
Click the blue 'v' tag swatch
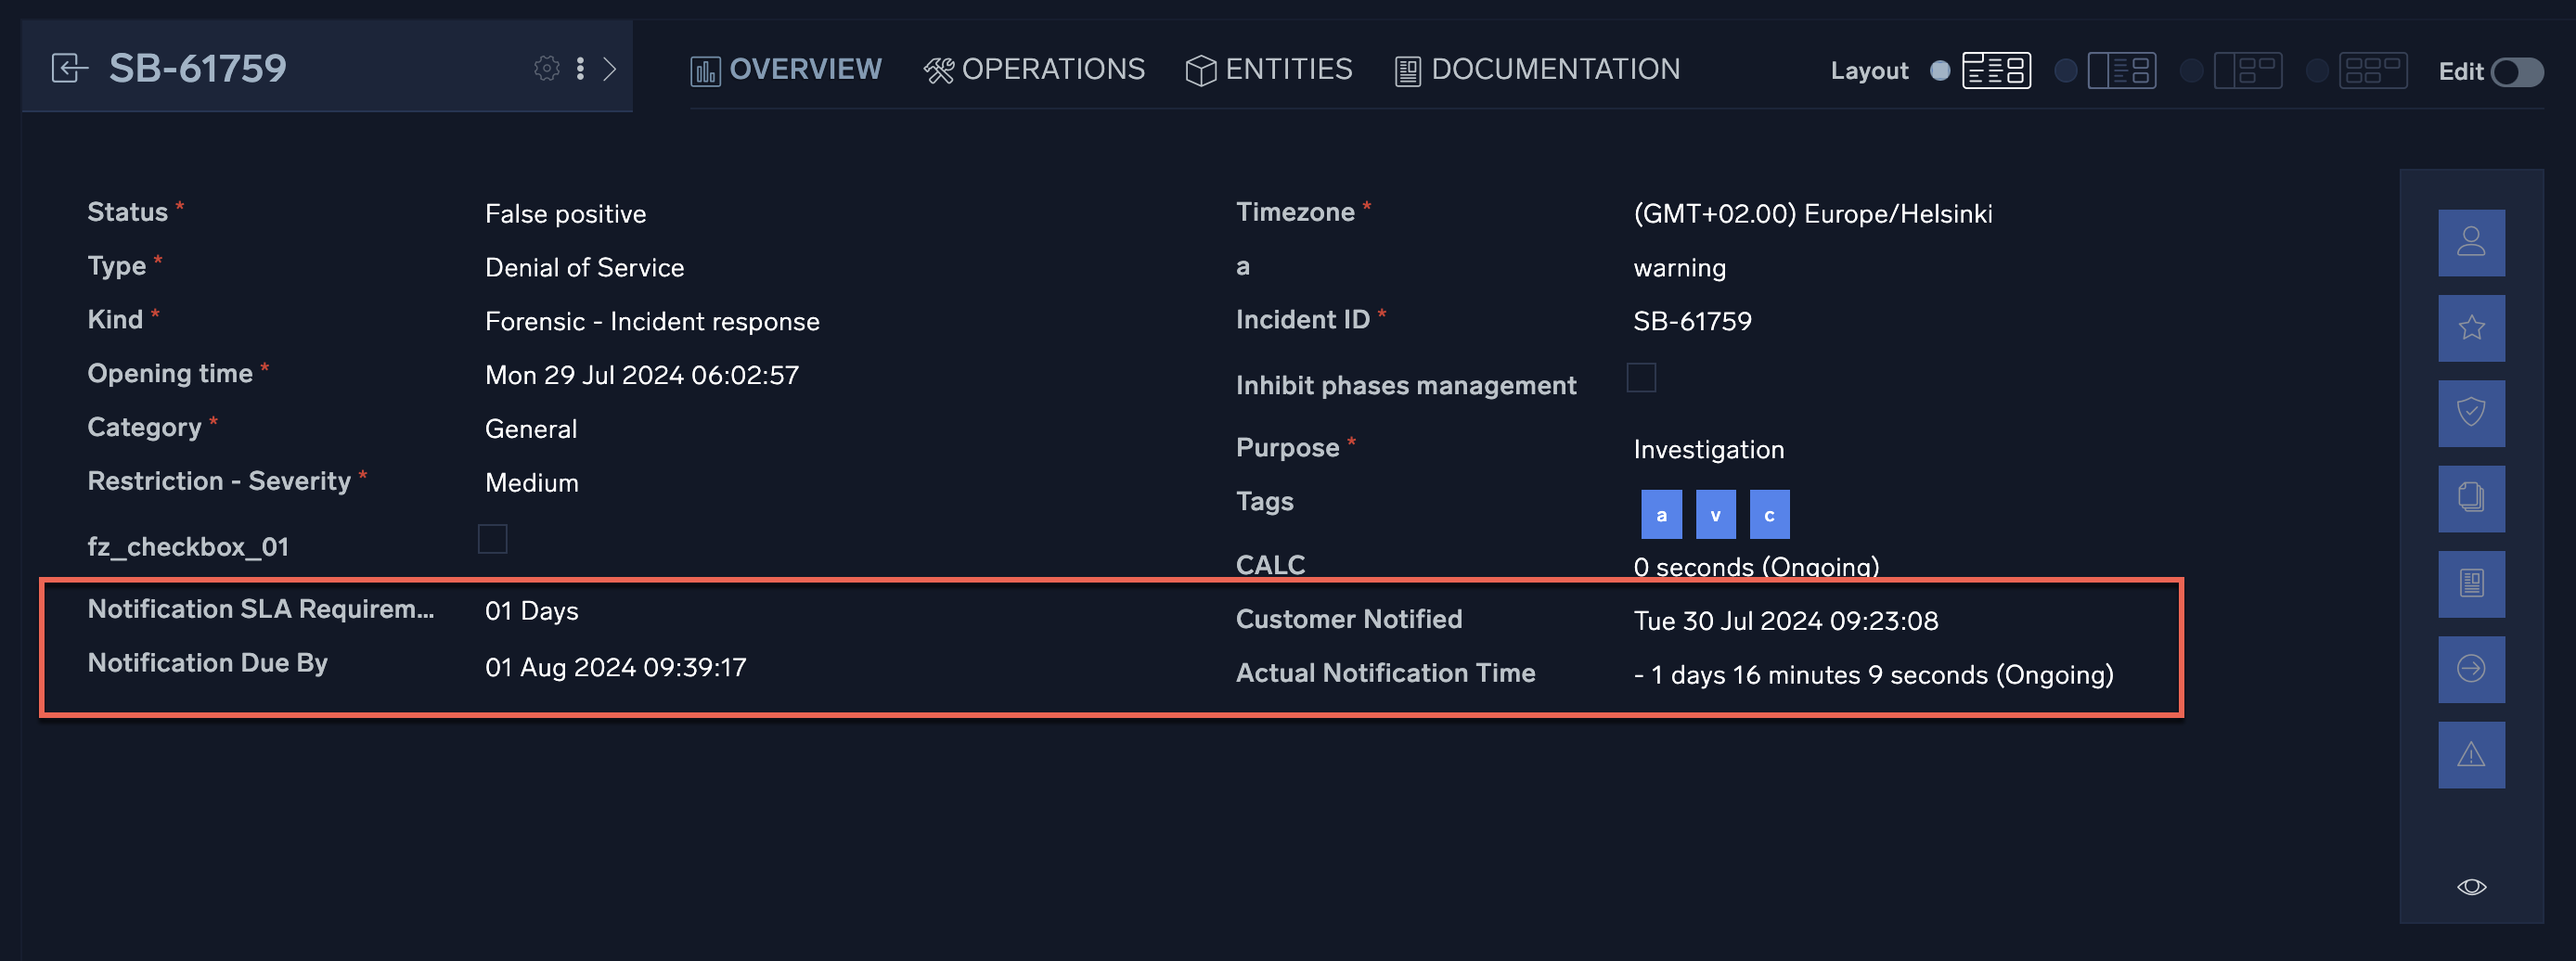point(1715,514)
